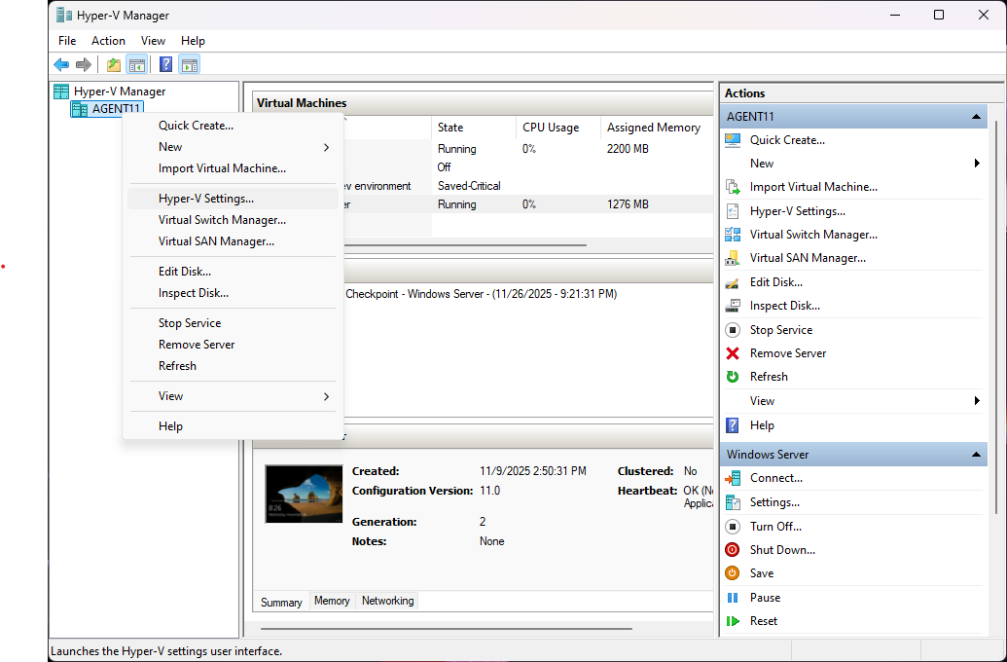The image size is (1007, 662).
Task: Click the green Refresh icon in the Actions pane
Action: (733, 377)
